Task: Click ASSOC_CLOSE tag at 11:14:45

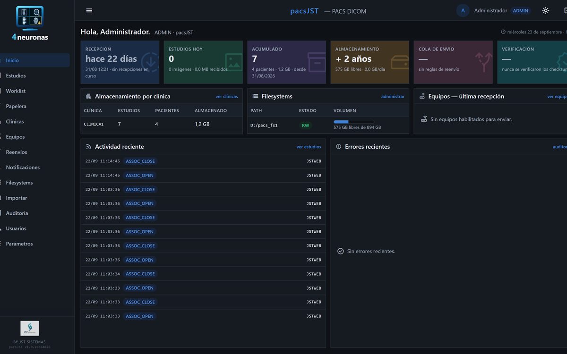Action: pyautogui.click(x=140, y=161)
